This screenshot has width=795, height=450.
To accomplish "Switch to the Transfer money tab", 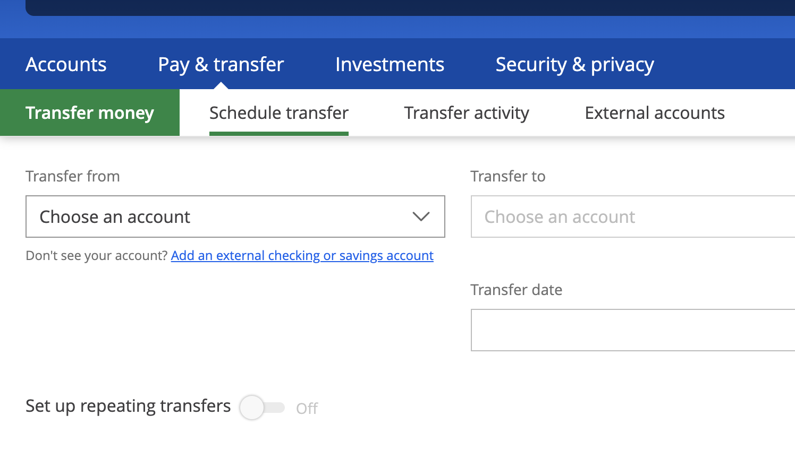I will 90,112.
